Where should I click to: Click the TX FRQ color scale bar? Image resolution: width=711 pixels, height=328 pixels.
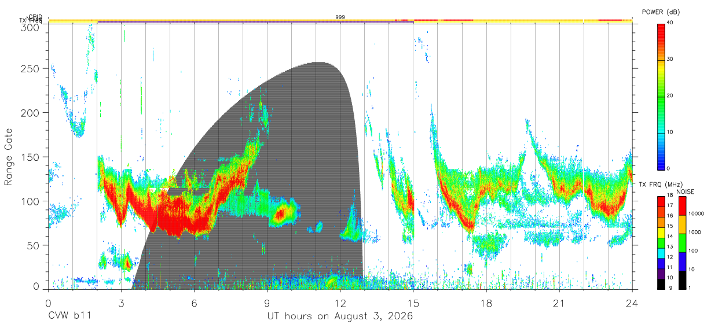click(661, 243)
